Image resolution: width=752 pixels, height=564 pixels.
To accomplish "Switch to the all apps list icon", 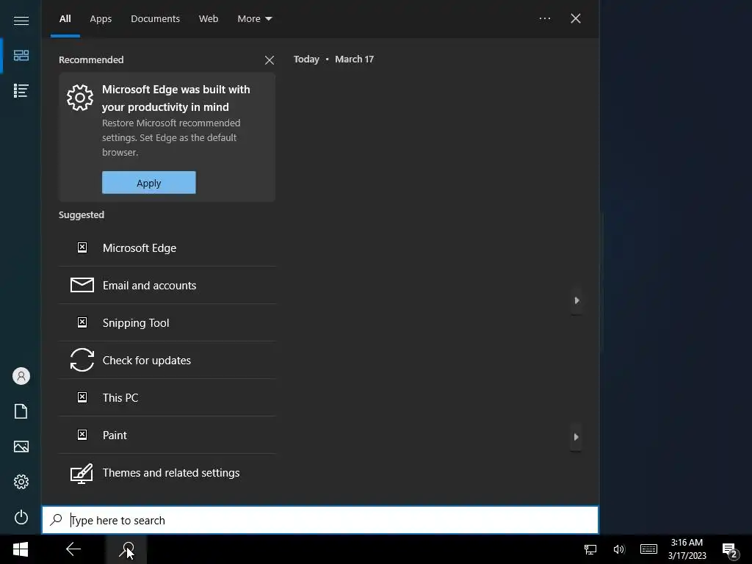I will point(21,90).
